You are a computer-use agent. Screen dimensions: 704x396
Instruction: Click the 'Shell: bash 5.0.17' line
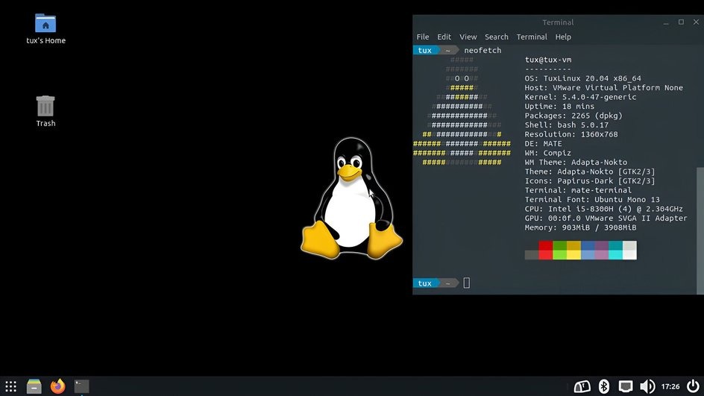567,125
